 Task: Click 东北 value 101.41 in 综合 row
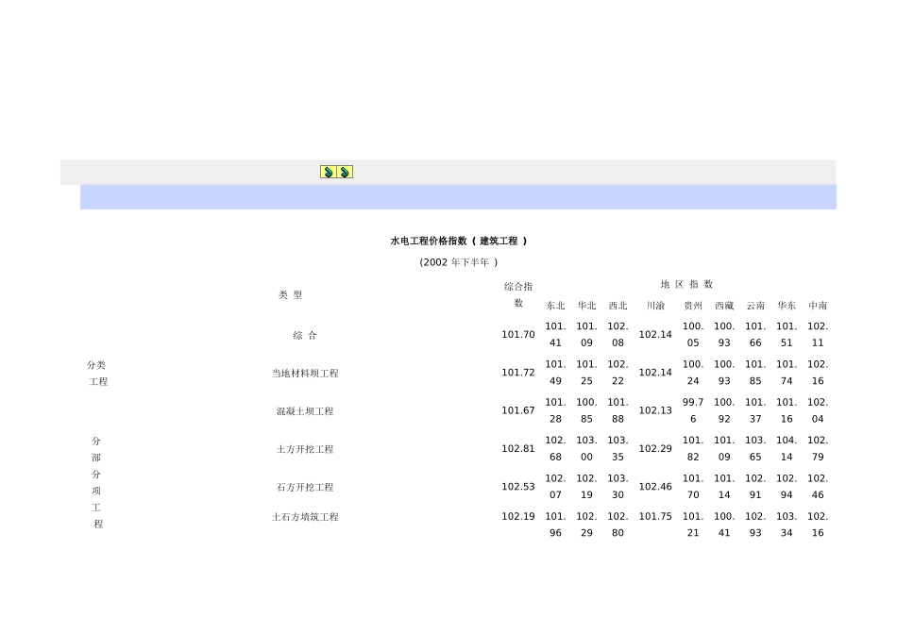[555, 334]
